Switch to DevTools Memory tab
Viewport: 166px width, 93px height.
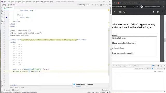(118, 66)
